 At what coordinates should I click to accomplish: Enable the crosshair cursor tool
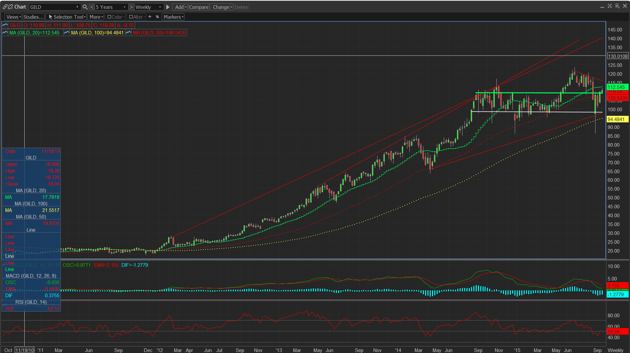150,17
